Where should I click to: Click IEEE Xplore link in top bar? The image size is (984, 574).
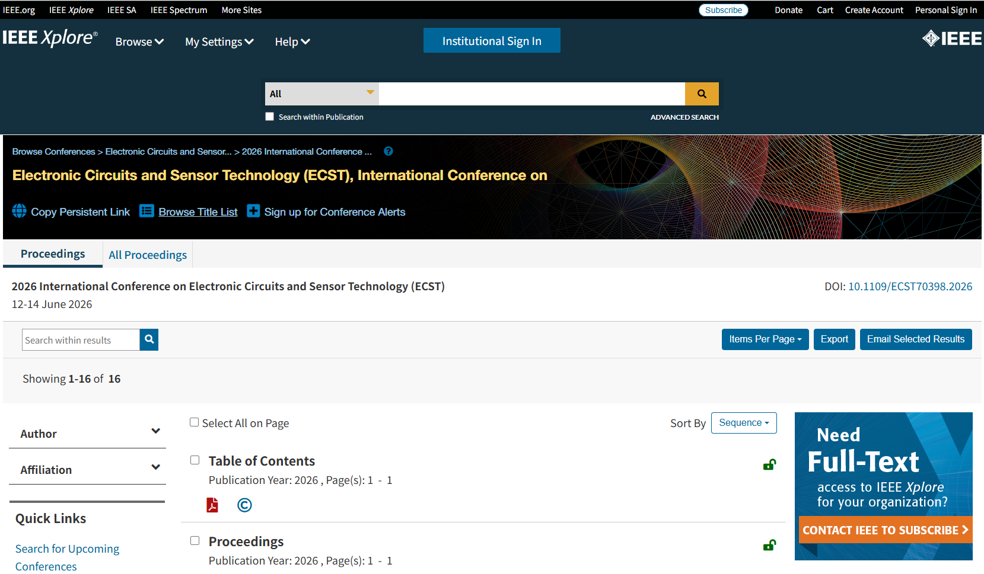[x=71, y=10]
